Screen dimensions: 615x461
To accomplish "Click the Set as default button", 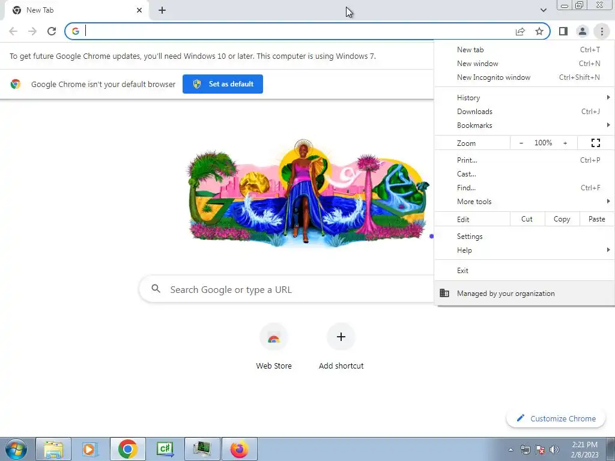I will click(x=223, y=84).
